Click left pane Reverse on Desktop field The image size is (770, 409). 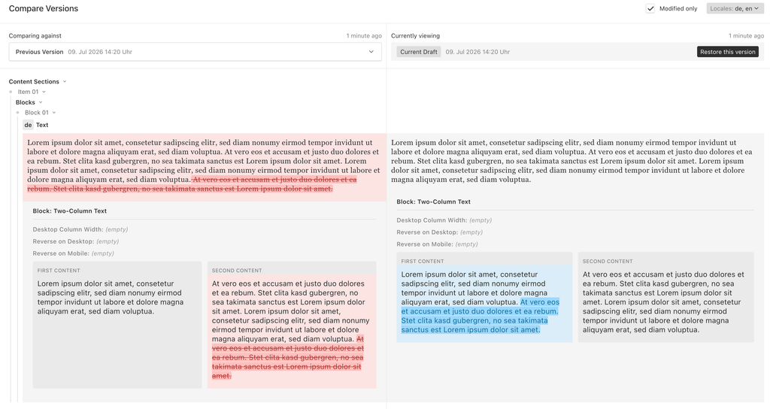[x=76, y=241]
